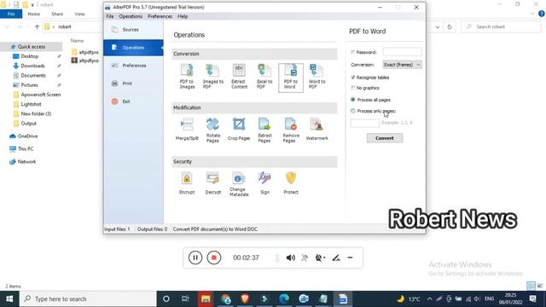
Task: Click the Explorer search box
Action: click(501, 26)
